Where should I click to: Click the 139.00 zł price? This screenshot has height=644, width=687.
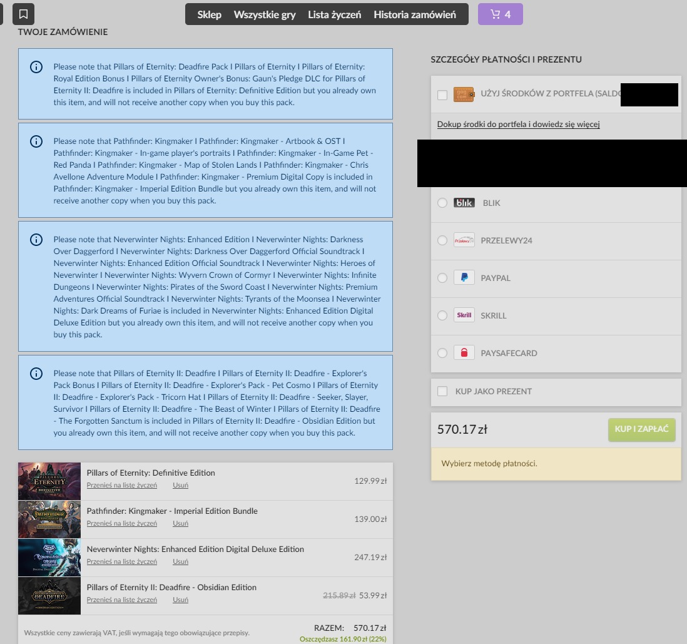(x=370, y=519)
